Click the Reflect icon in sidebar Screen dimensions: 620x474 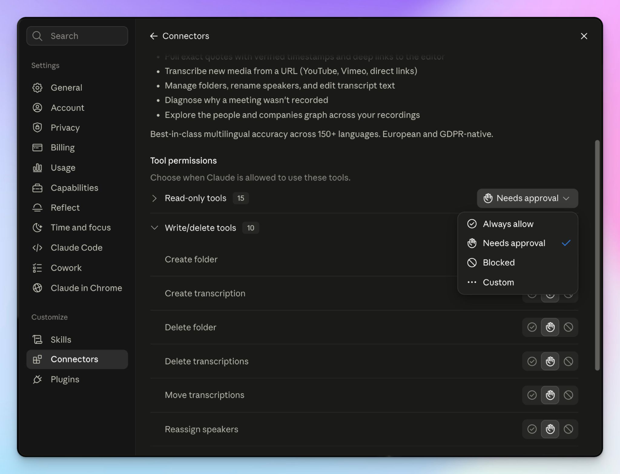point(37,208)
